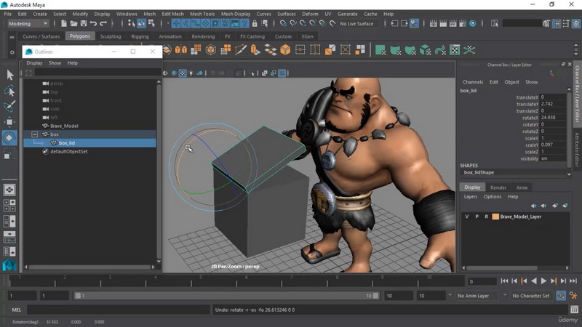Activate the Paint selection tool
Screen dimensions: 582x327
9,106
